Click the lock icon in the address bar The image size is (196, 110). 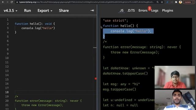[x=17, y=2]
